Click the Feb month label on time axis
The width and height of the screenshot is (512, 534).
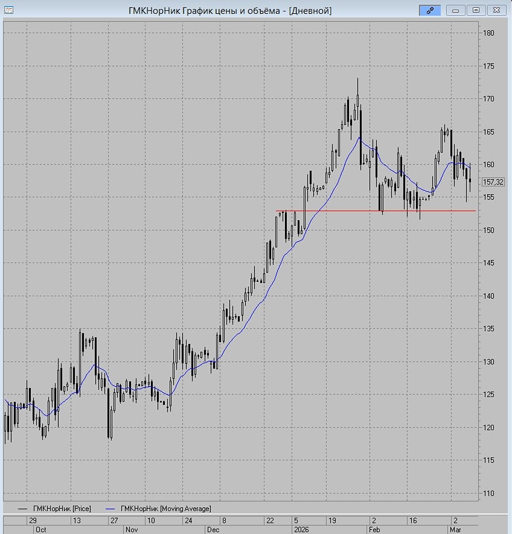coord(374,530)
